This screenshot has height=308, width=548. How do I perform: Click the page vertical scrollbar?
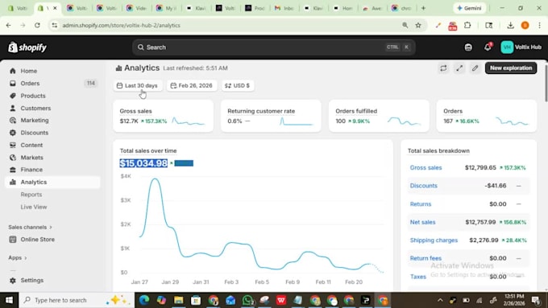[546, 84]
